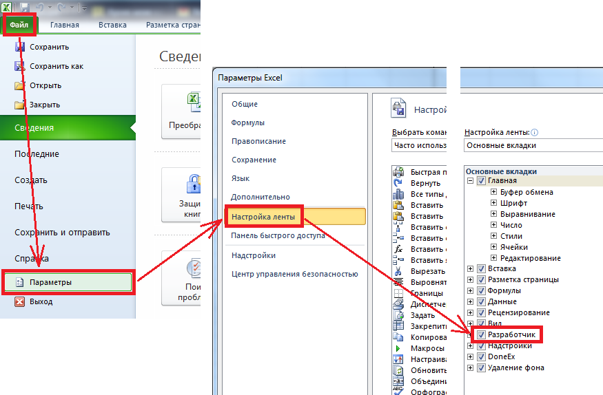The width and height of the screenshot is (603, 395).
Task: Click the Параметры document icon
Action: pyautogui.click(x=19, y=283)
